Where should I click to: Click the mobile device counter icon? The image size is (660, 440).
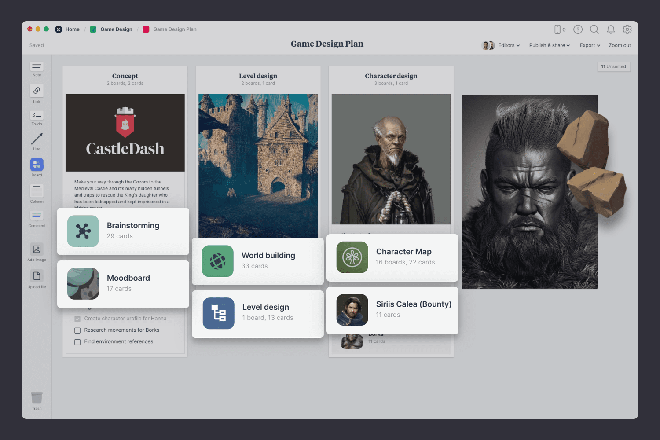(x=560, y=29)
